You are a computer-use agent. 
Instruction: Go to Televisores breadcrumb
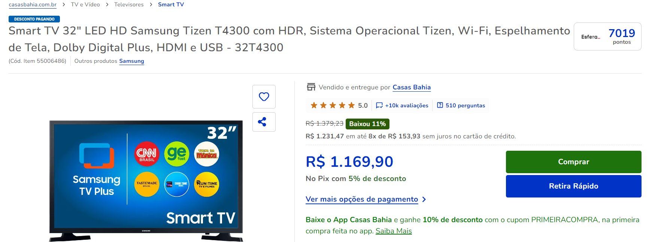129,4
